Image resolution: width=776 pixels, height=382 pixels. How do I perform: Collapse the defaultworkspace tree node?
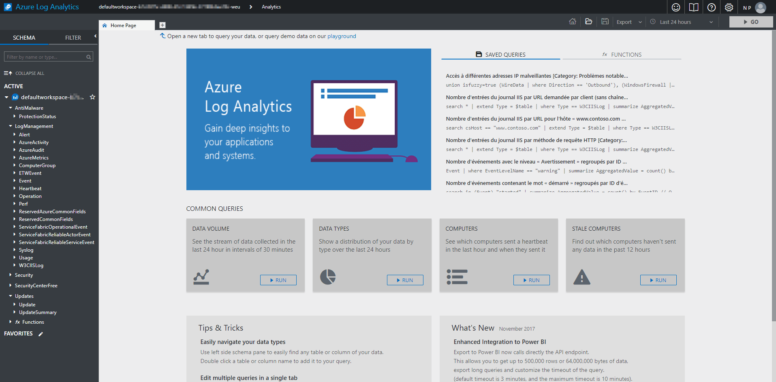[6, 97]
